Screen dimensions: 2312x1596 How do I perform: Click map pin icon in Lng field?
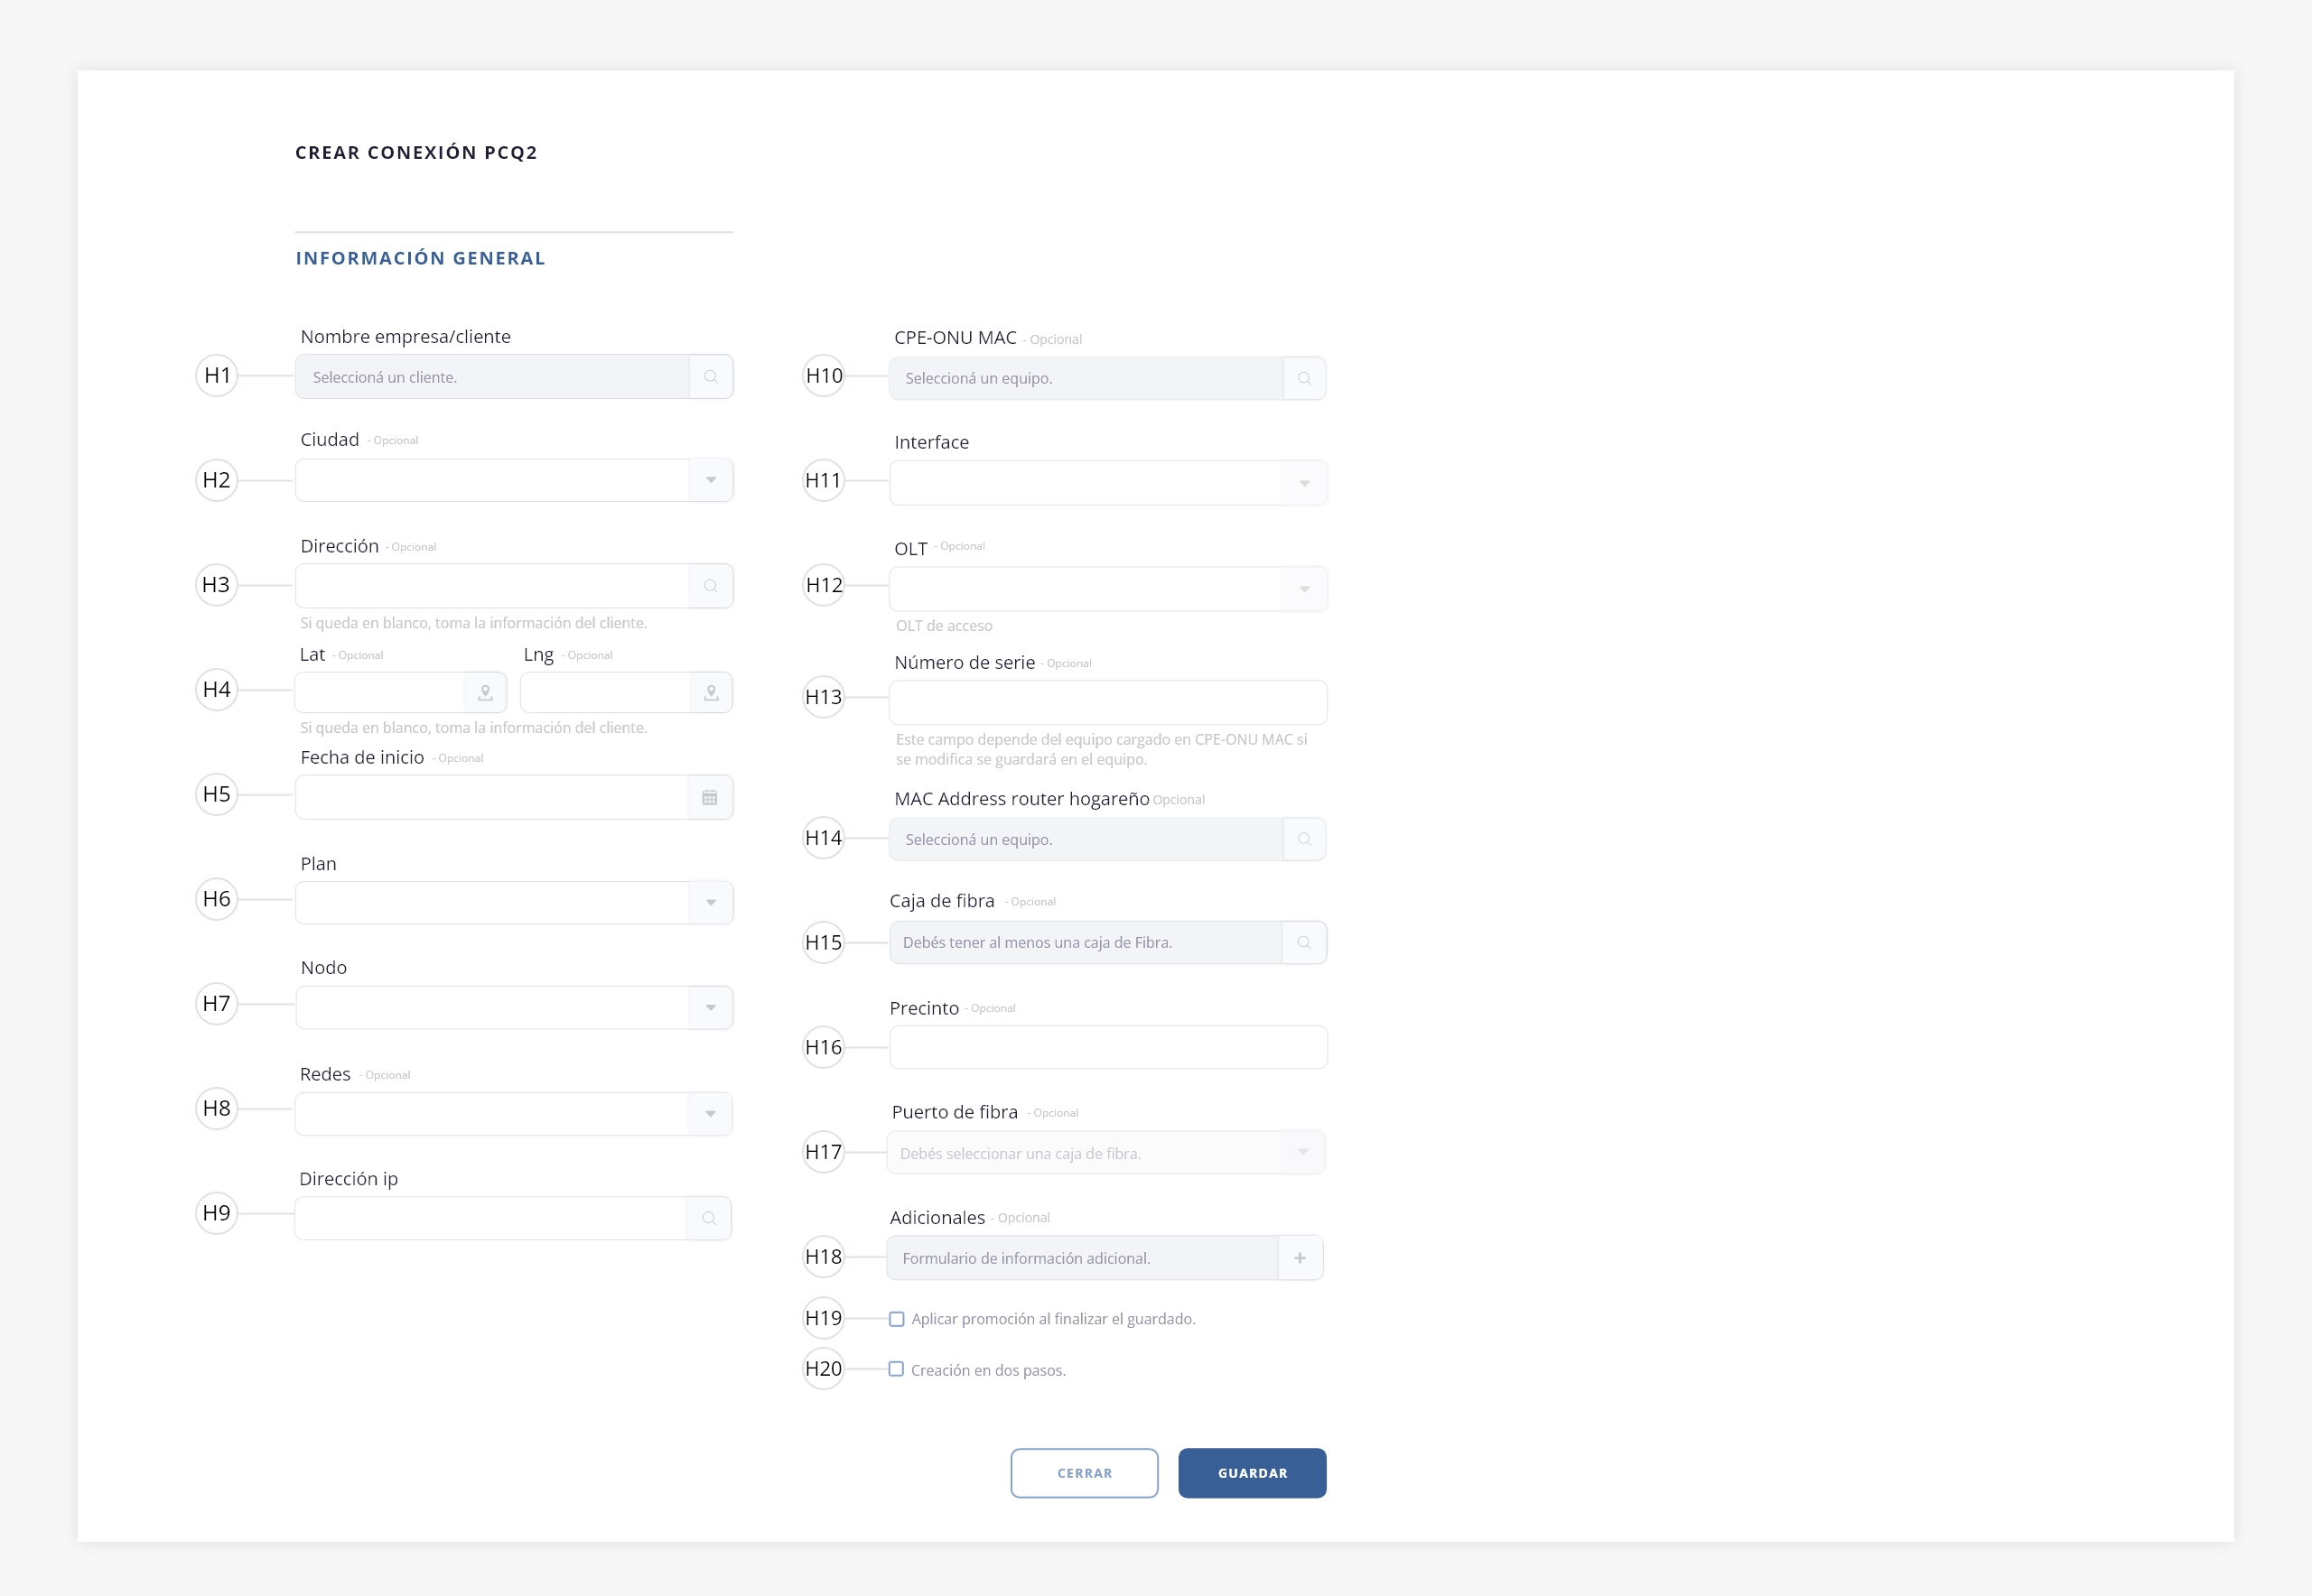(x=712, y=692)
